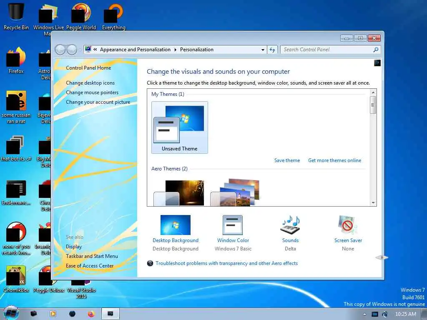The width and height of the screenshot is (427, 320).
Task: Click the My Themes (1) heading
Action: point(168,94)
